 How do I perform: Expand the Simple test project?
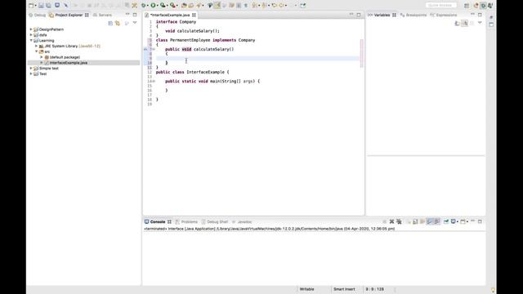click(31, 69)
